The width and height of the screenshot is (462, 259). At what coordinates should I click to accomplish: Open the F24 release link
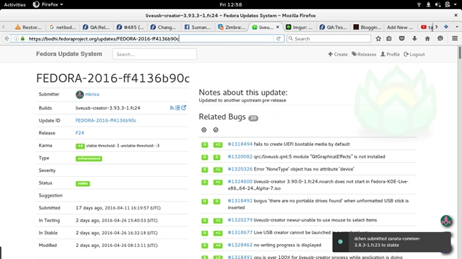tap(80, 133)
